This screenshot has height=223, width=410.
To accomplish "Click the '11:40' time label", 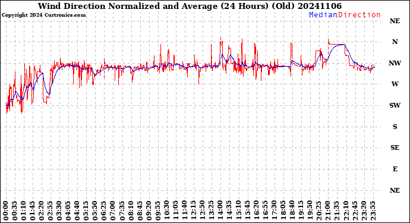I will [185, 211].
